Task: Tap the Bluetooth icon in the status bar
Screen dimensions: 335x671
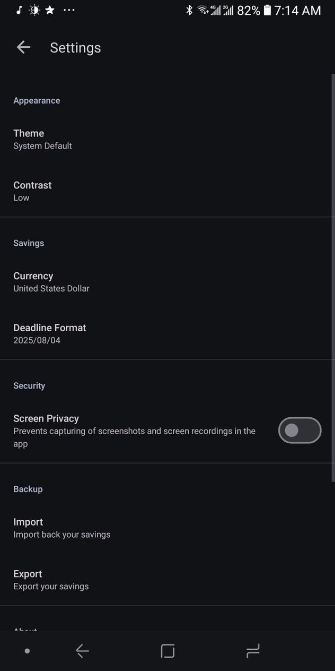Action: coord(189,10)
